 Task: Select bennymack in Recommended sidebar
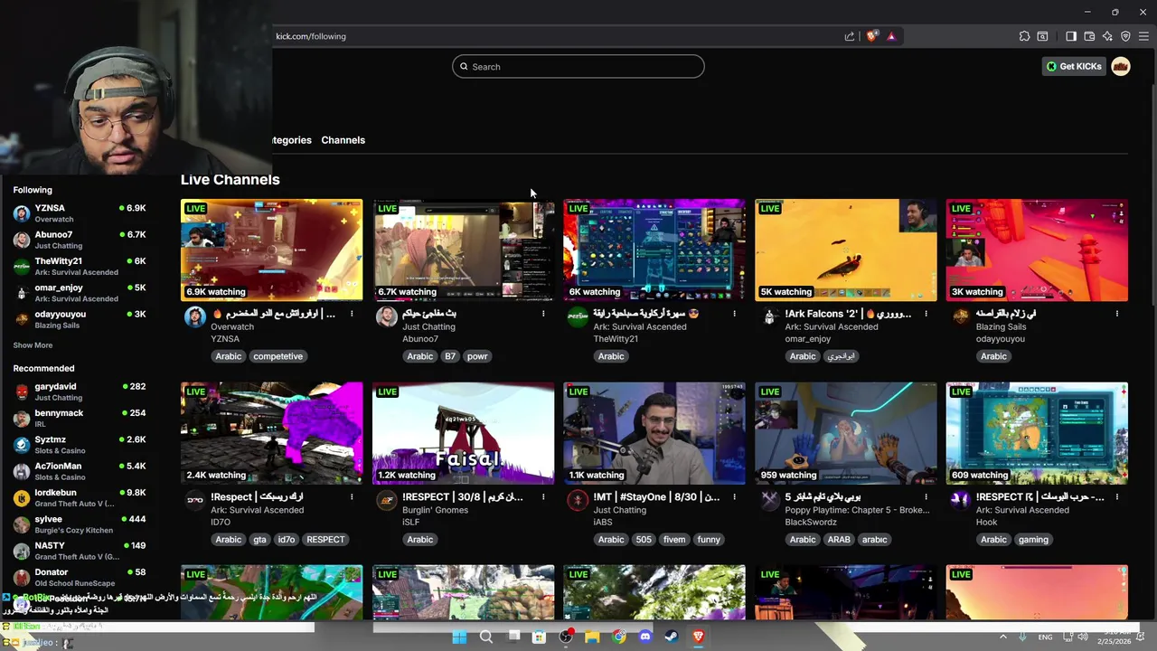pos(80,418)
